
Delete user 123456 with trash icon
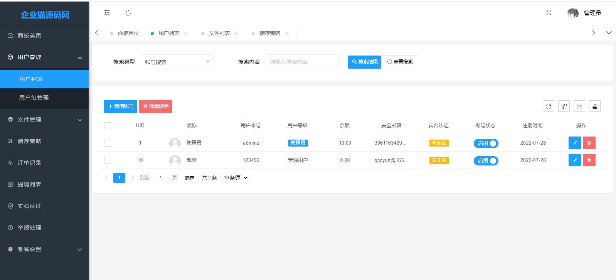coord(589,160)
